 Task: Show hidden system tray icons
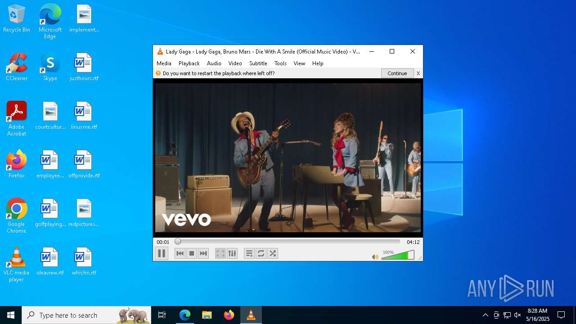point(485,315)
